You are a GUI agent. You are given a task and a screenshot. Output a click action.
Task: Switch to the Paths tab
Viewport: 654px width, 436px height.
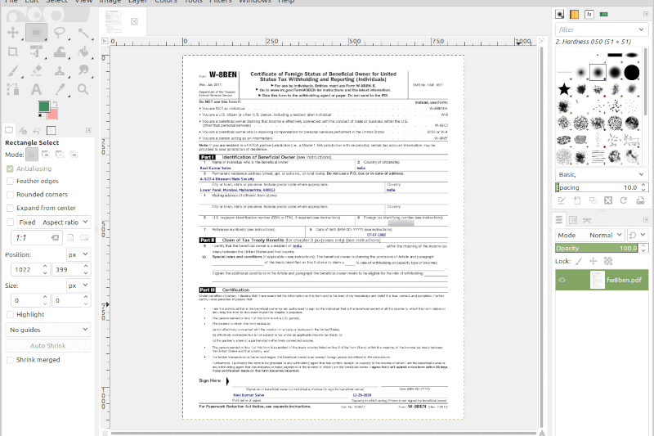coord(587,220)
